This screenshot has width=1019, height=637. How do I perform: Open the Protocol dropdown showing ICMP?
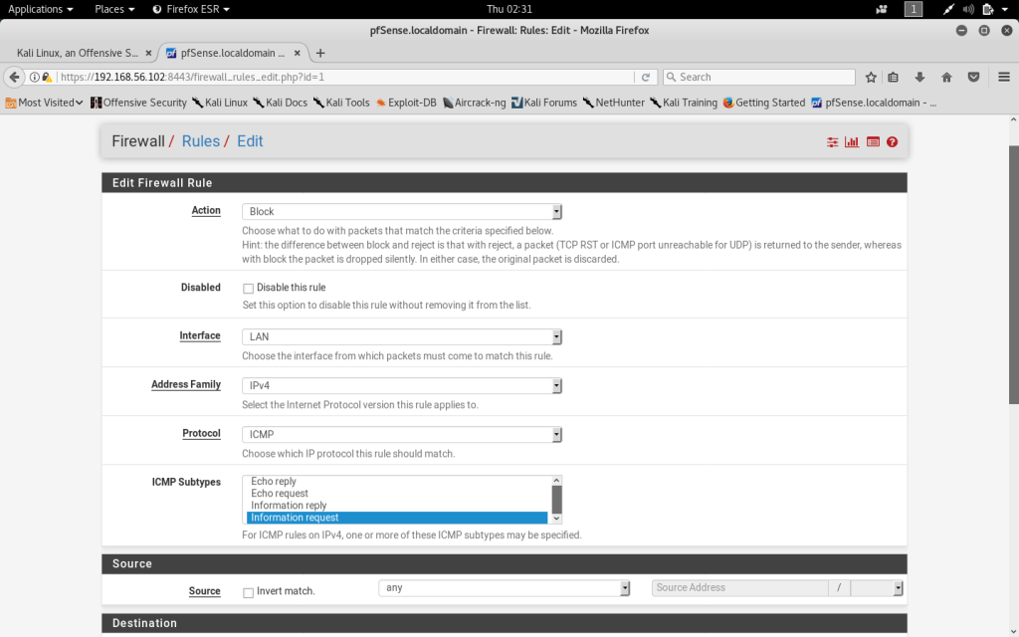pos(402,435)
